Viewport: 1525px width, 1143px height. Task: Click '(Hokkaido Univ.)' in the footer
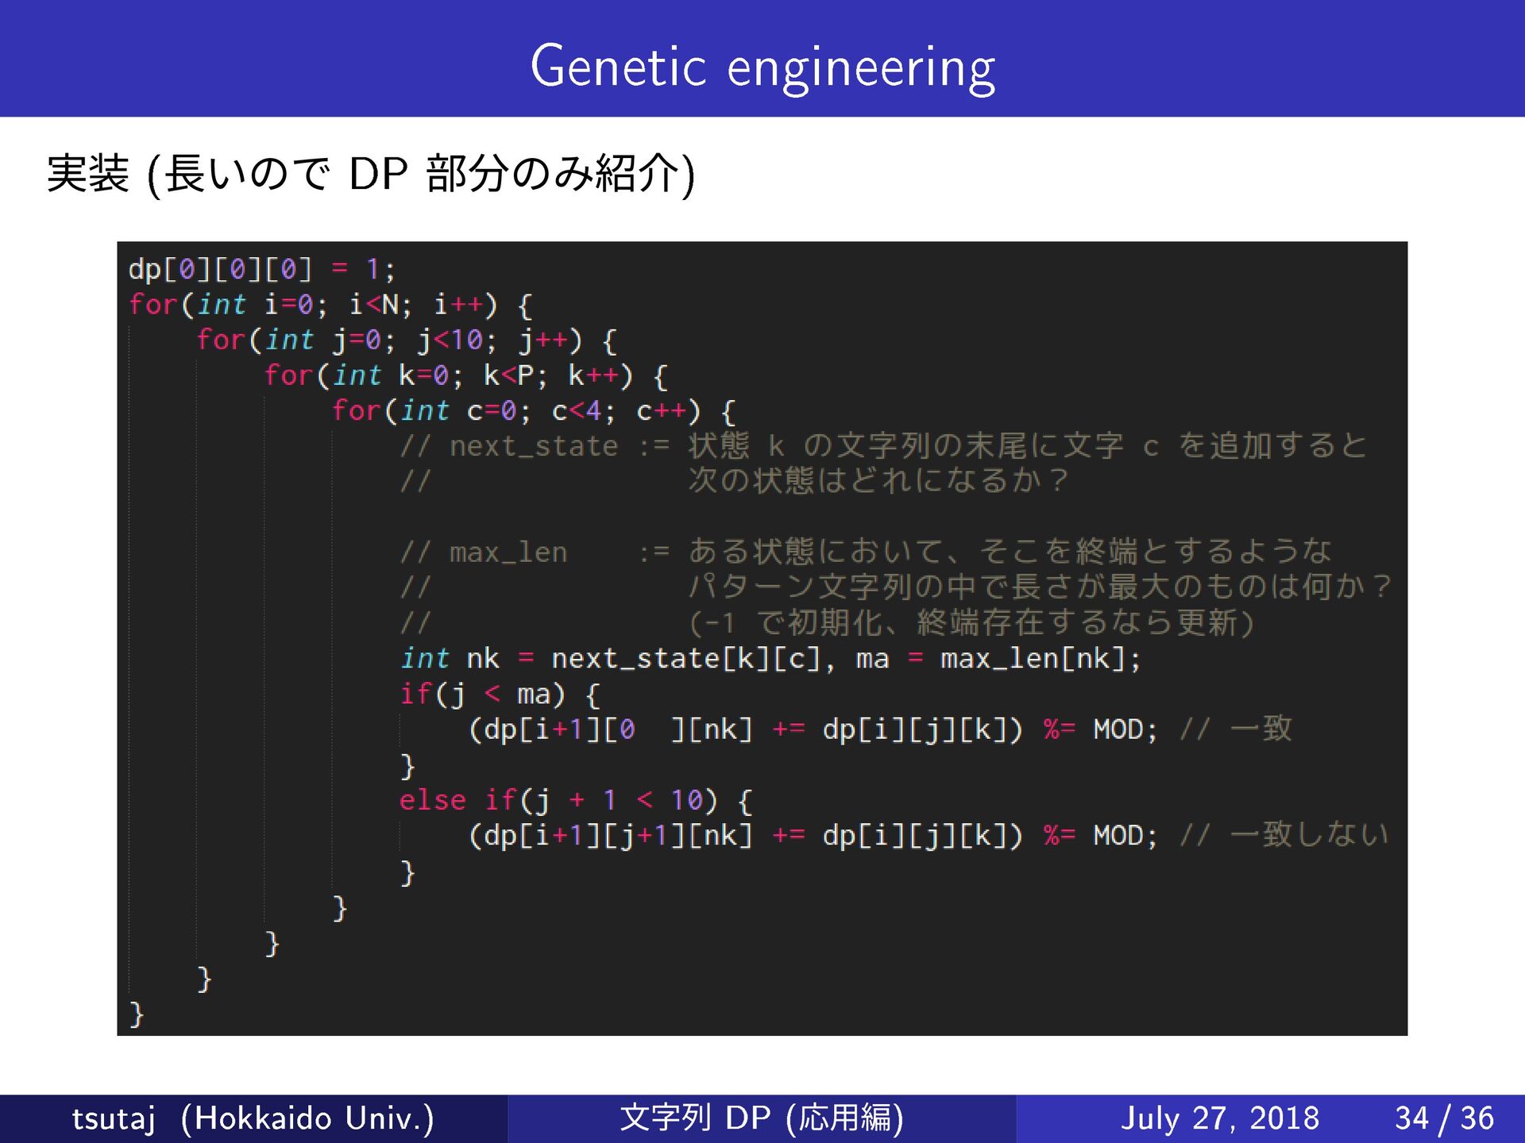pyautogui.click(x=307, y=1118)
